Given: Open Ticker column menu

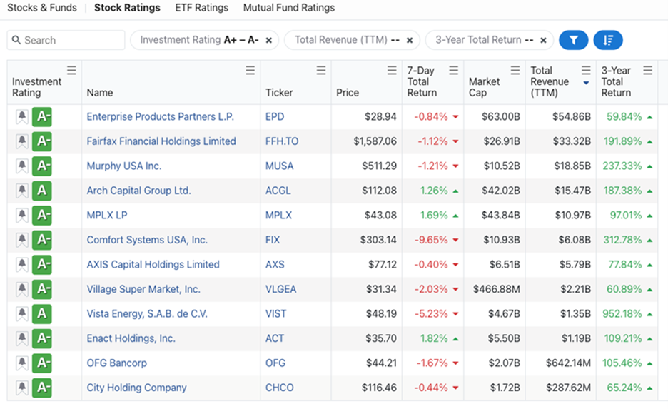Looking at the screenshot, I should [320, 70].
